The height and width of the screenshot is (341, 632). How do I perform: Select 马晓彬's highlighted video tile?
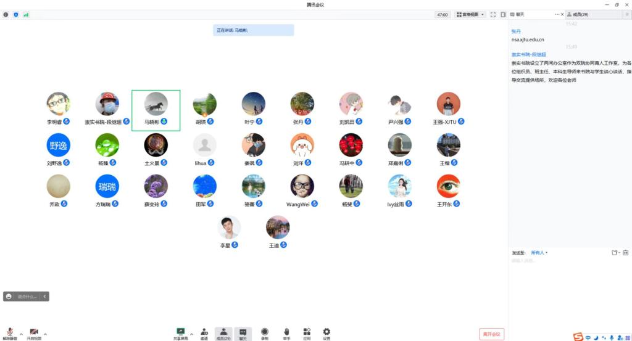click(x=156, y=110)
